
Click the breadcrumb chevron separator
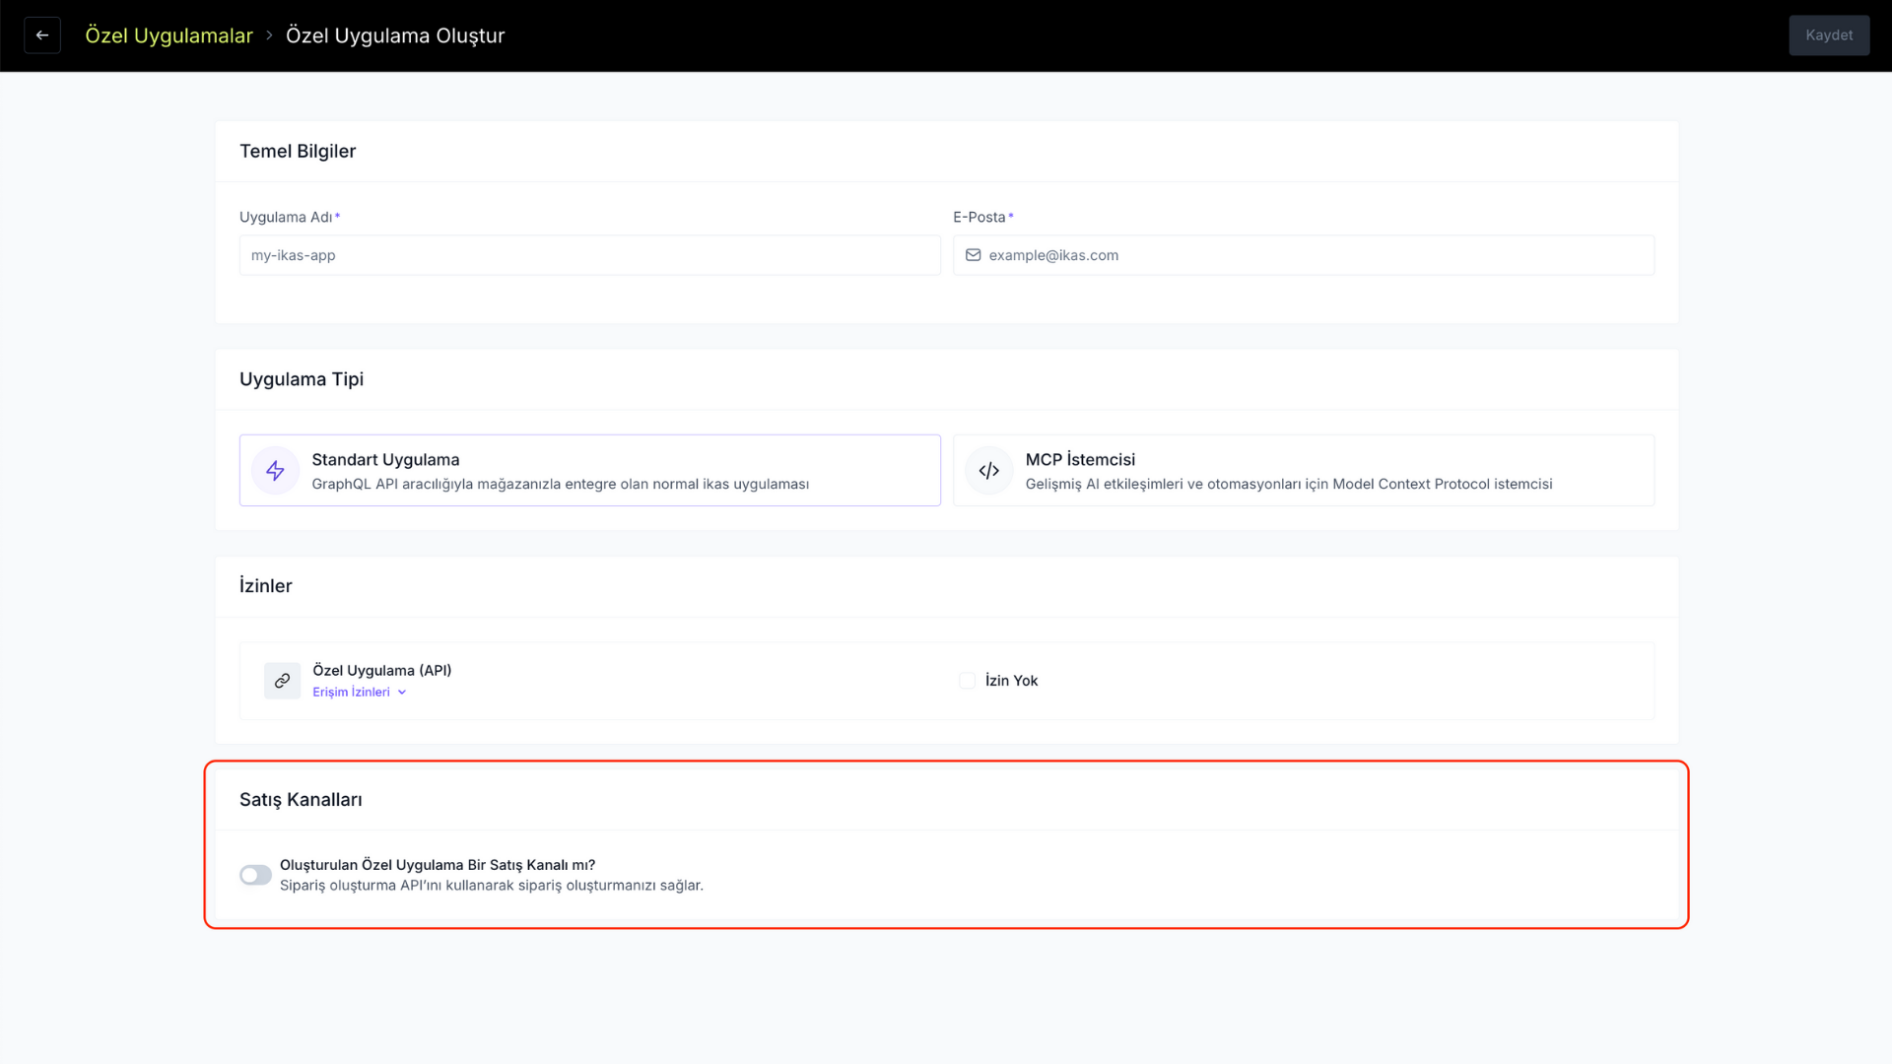pyautogui.click(x=269, y=35)
